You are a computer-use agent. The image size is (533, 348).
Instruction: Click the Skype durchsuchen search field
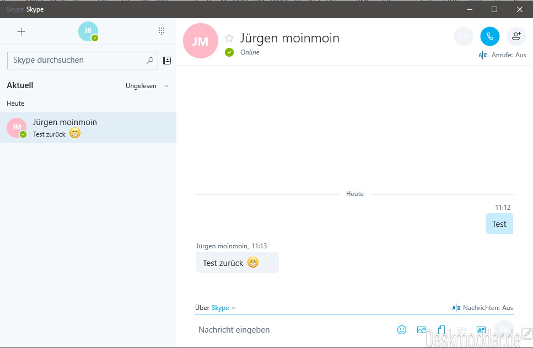(x=83, y=61)
